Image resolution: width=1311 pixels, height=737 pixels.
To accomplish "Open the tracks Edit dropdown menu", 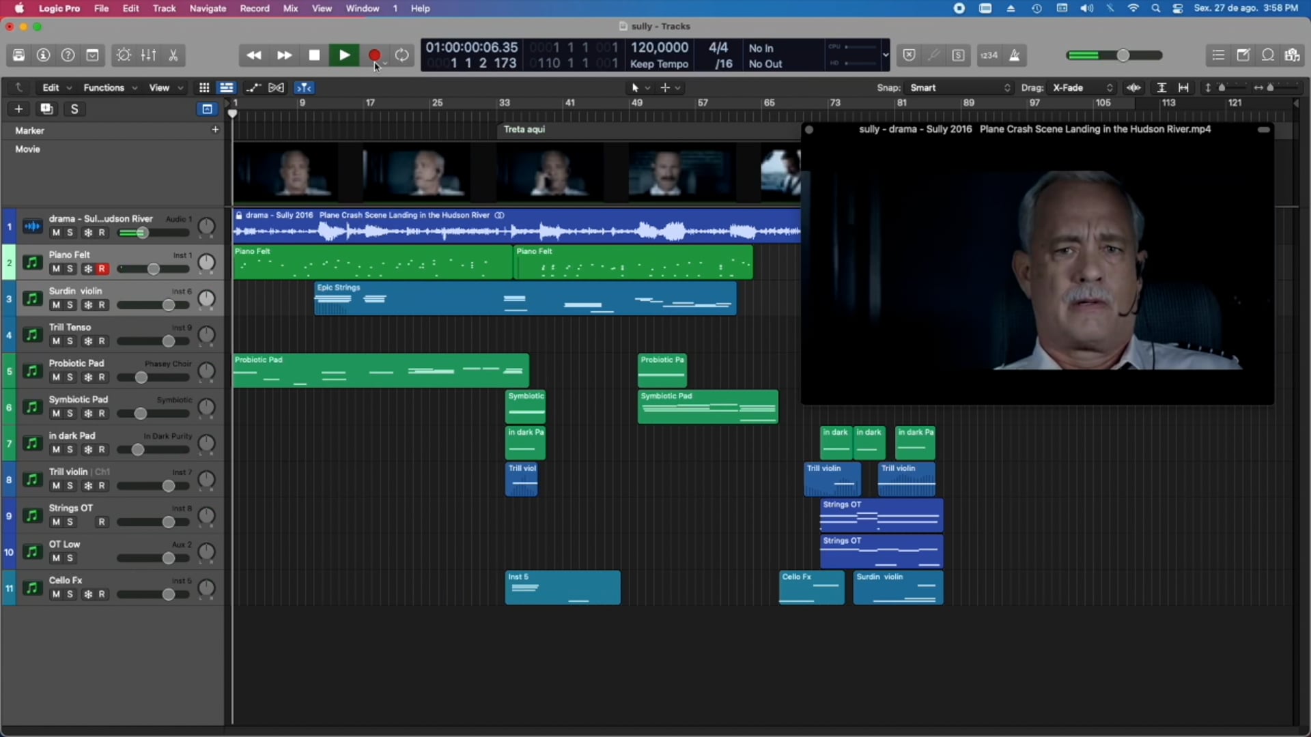I will coord(57,87).
